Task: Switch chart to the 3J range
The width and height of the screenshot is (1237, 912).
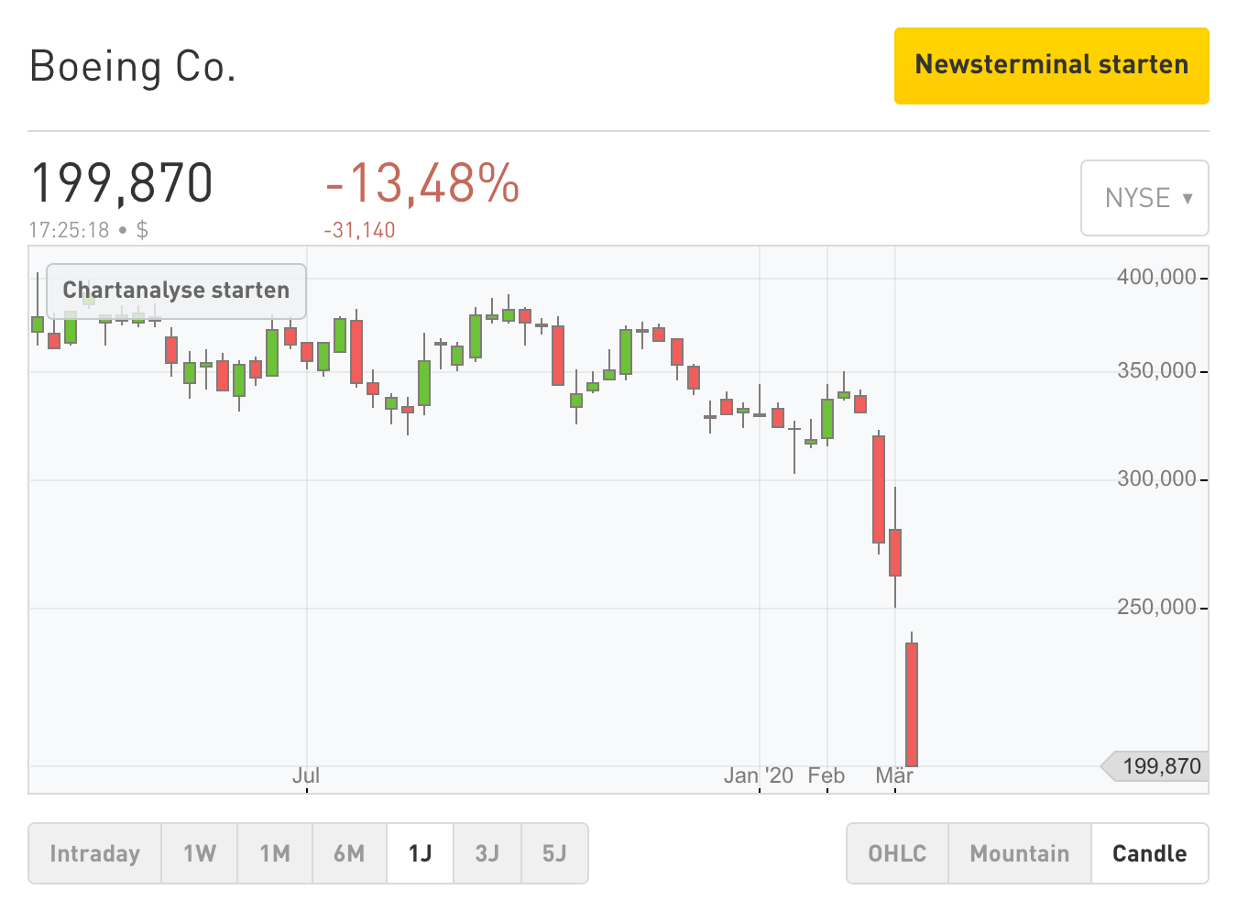Action: click(487, 853)
